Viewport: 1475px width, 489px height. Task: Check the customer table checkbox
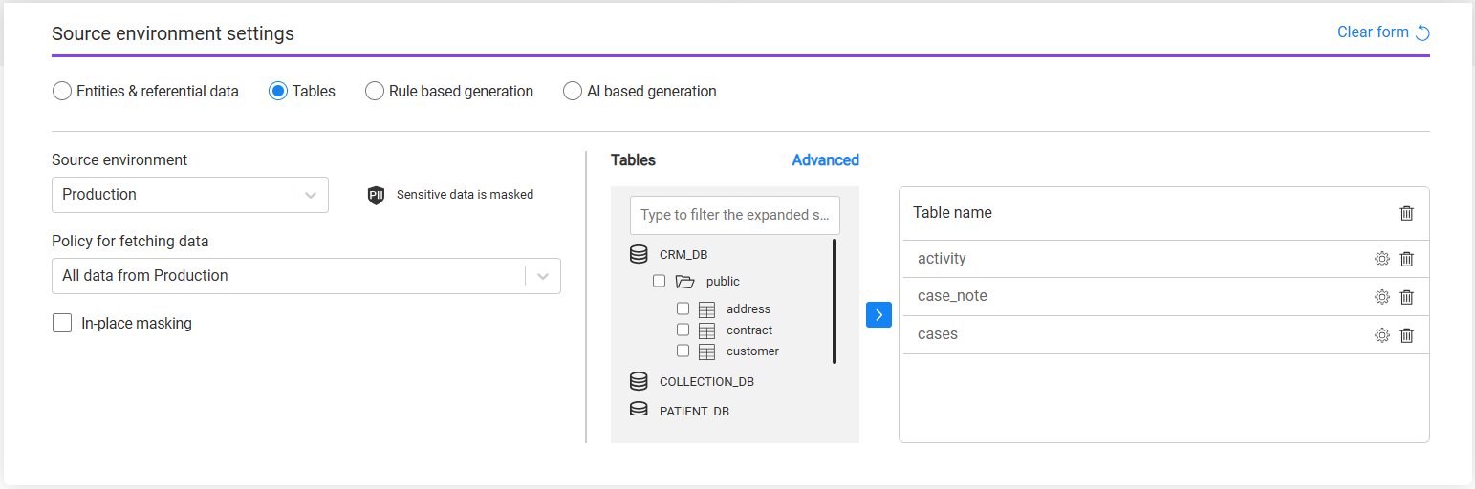pyautogui.click(x=683, y=351)
